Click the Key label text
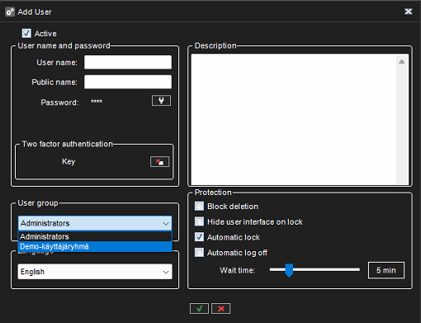The image size is (421, 323). (69, 162)
